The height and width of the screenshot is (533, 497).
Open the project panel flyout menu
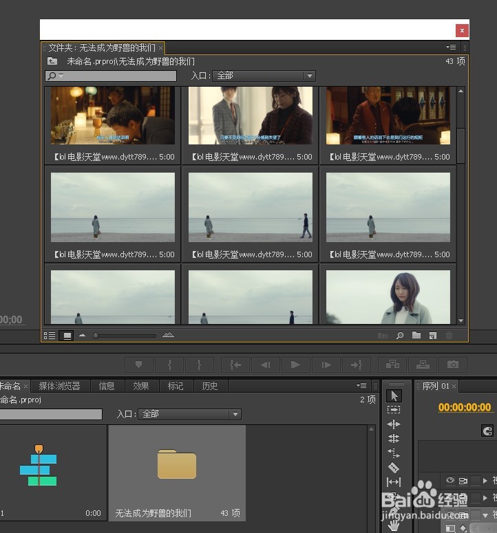[361, 385]
